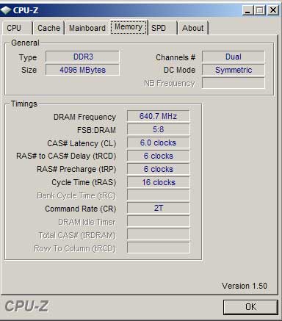Click the Channels # label
Viewport: 282px width, 321px height.
176,57
